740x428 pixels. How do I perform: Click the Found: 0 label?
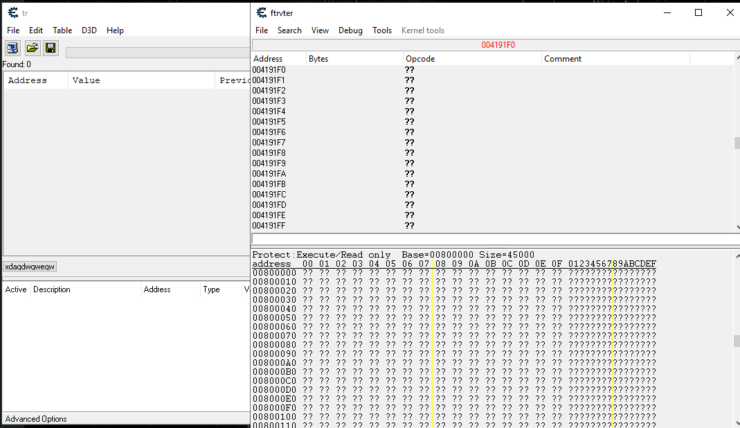click(17, 64)
